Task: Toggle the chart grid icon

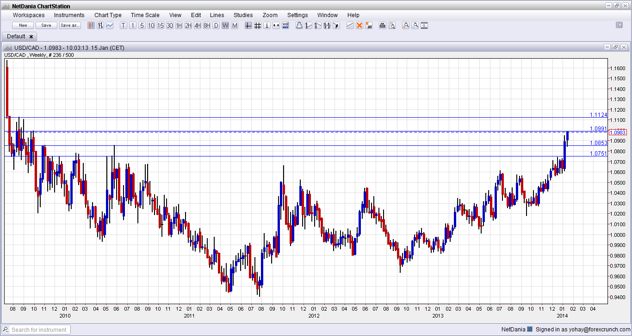Action: click(258, 25)
